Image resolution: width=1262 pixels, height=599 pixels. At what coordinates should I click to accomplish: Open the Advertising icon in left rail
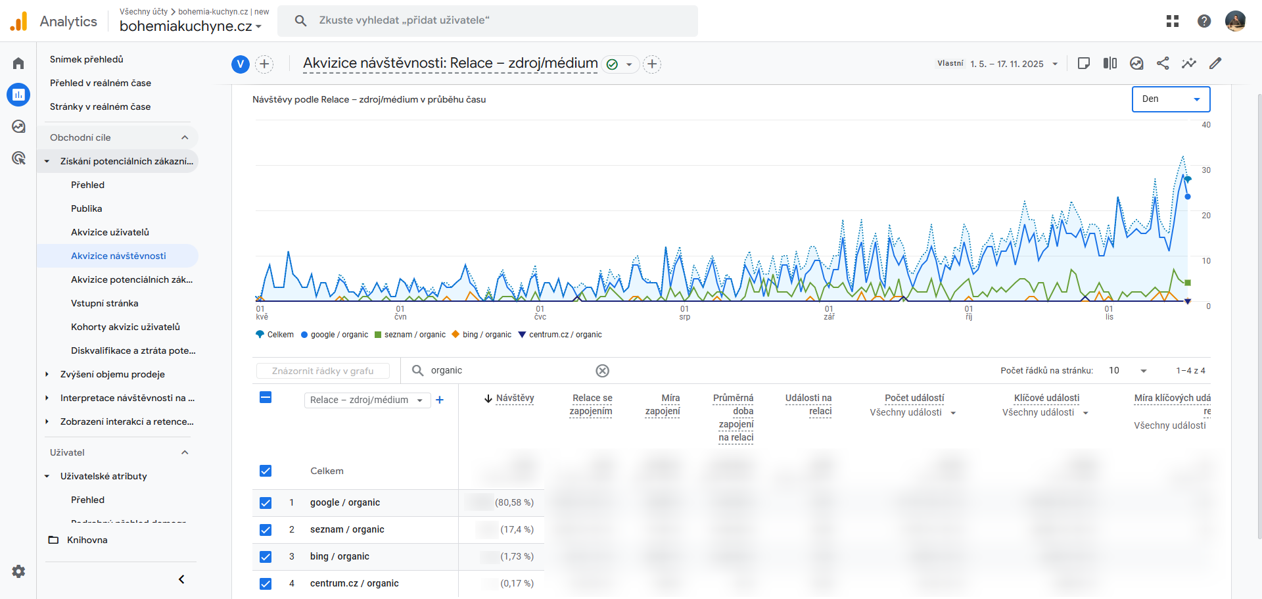18,158
